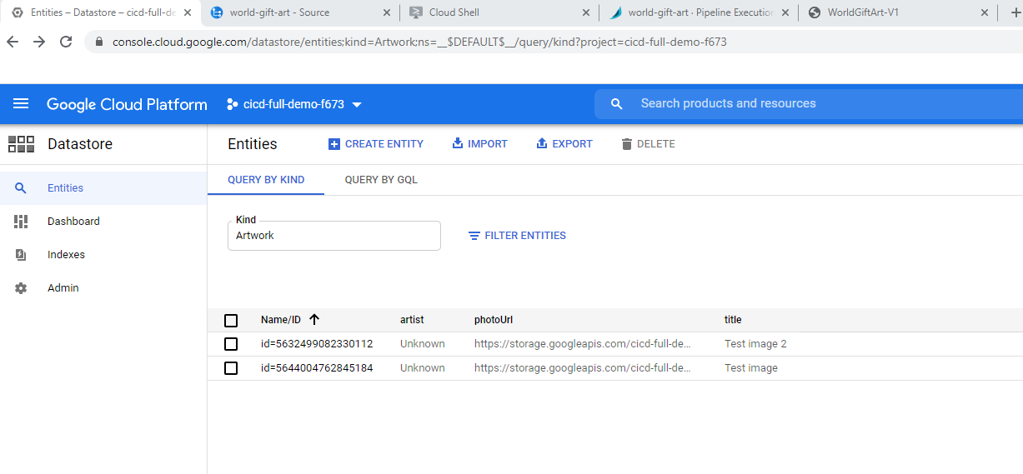The height and width of the screenshot is (474, 1023).
Task: Click the Indexes sidebar icon
Action: pyautogui.click(x=21, y=255)
